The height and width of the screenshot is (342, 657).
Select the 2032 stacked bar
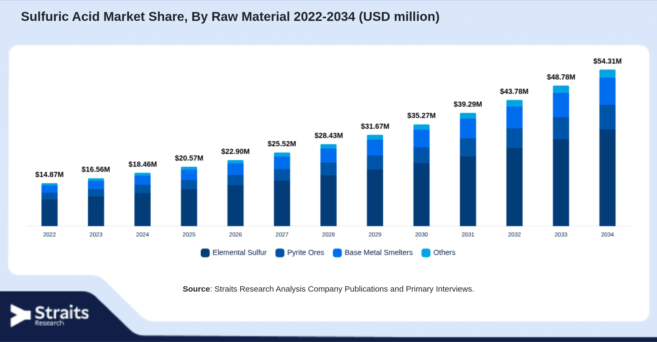pyautogui.click(x=514, y=163)
